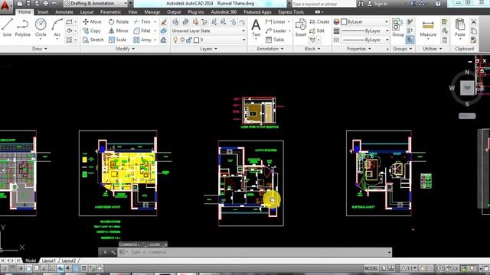Expand the Draw panel
490x275 pixels.
click(40, 49)
